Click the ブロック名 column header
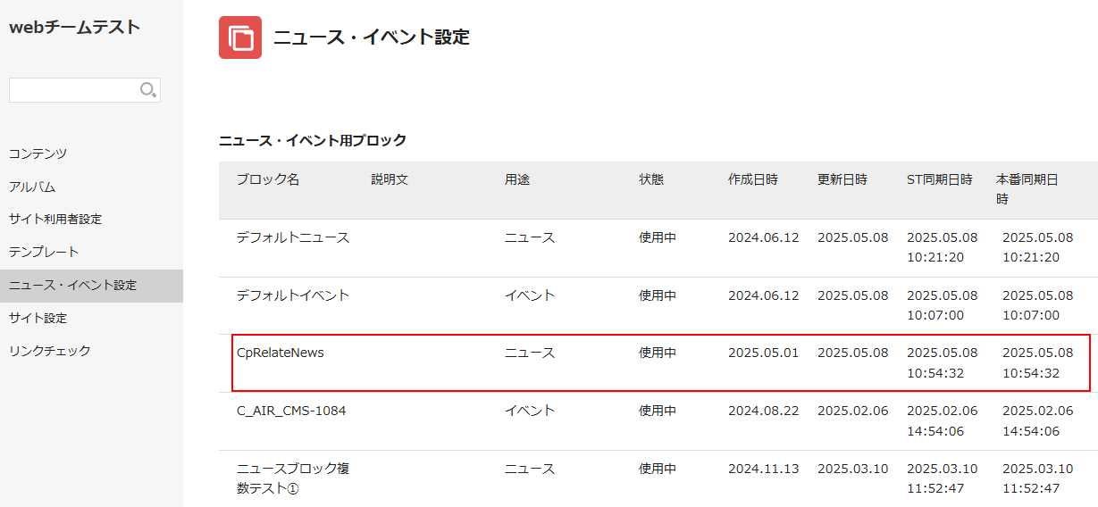The height and width of the screenshot is (507, 1098). click(267, 179)
